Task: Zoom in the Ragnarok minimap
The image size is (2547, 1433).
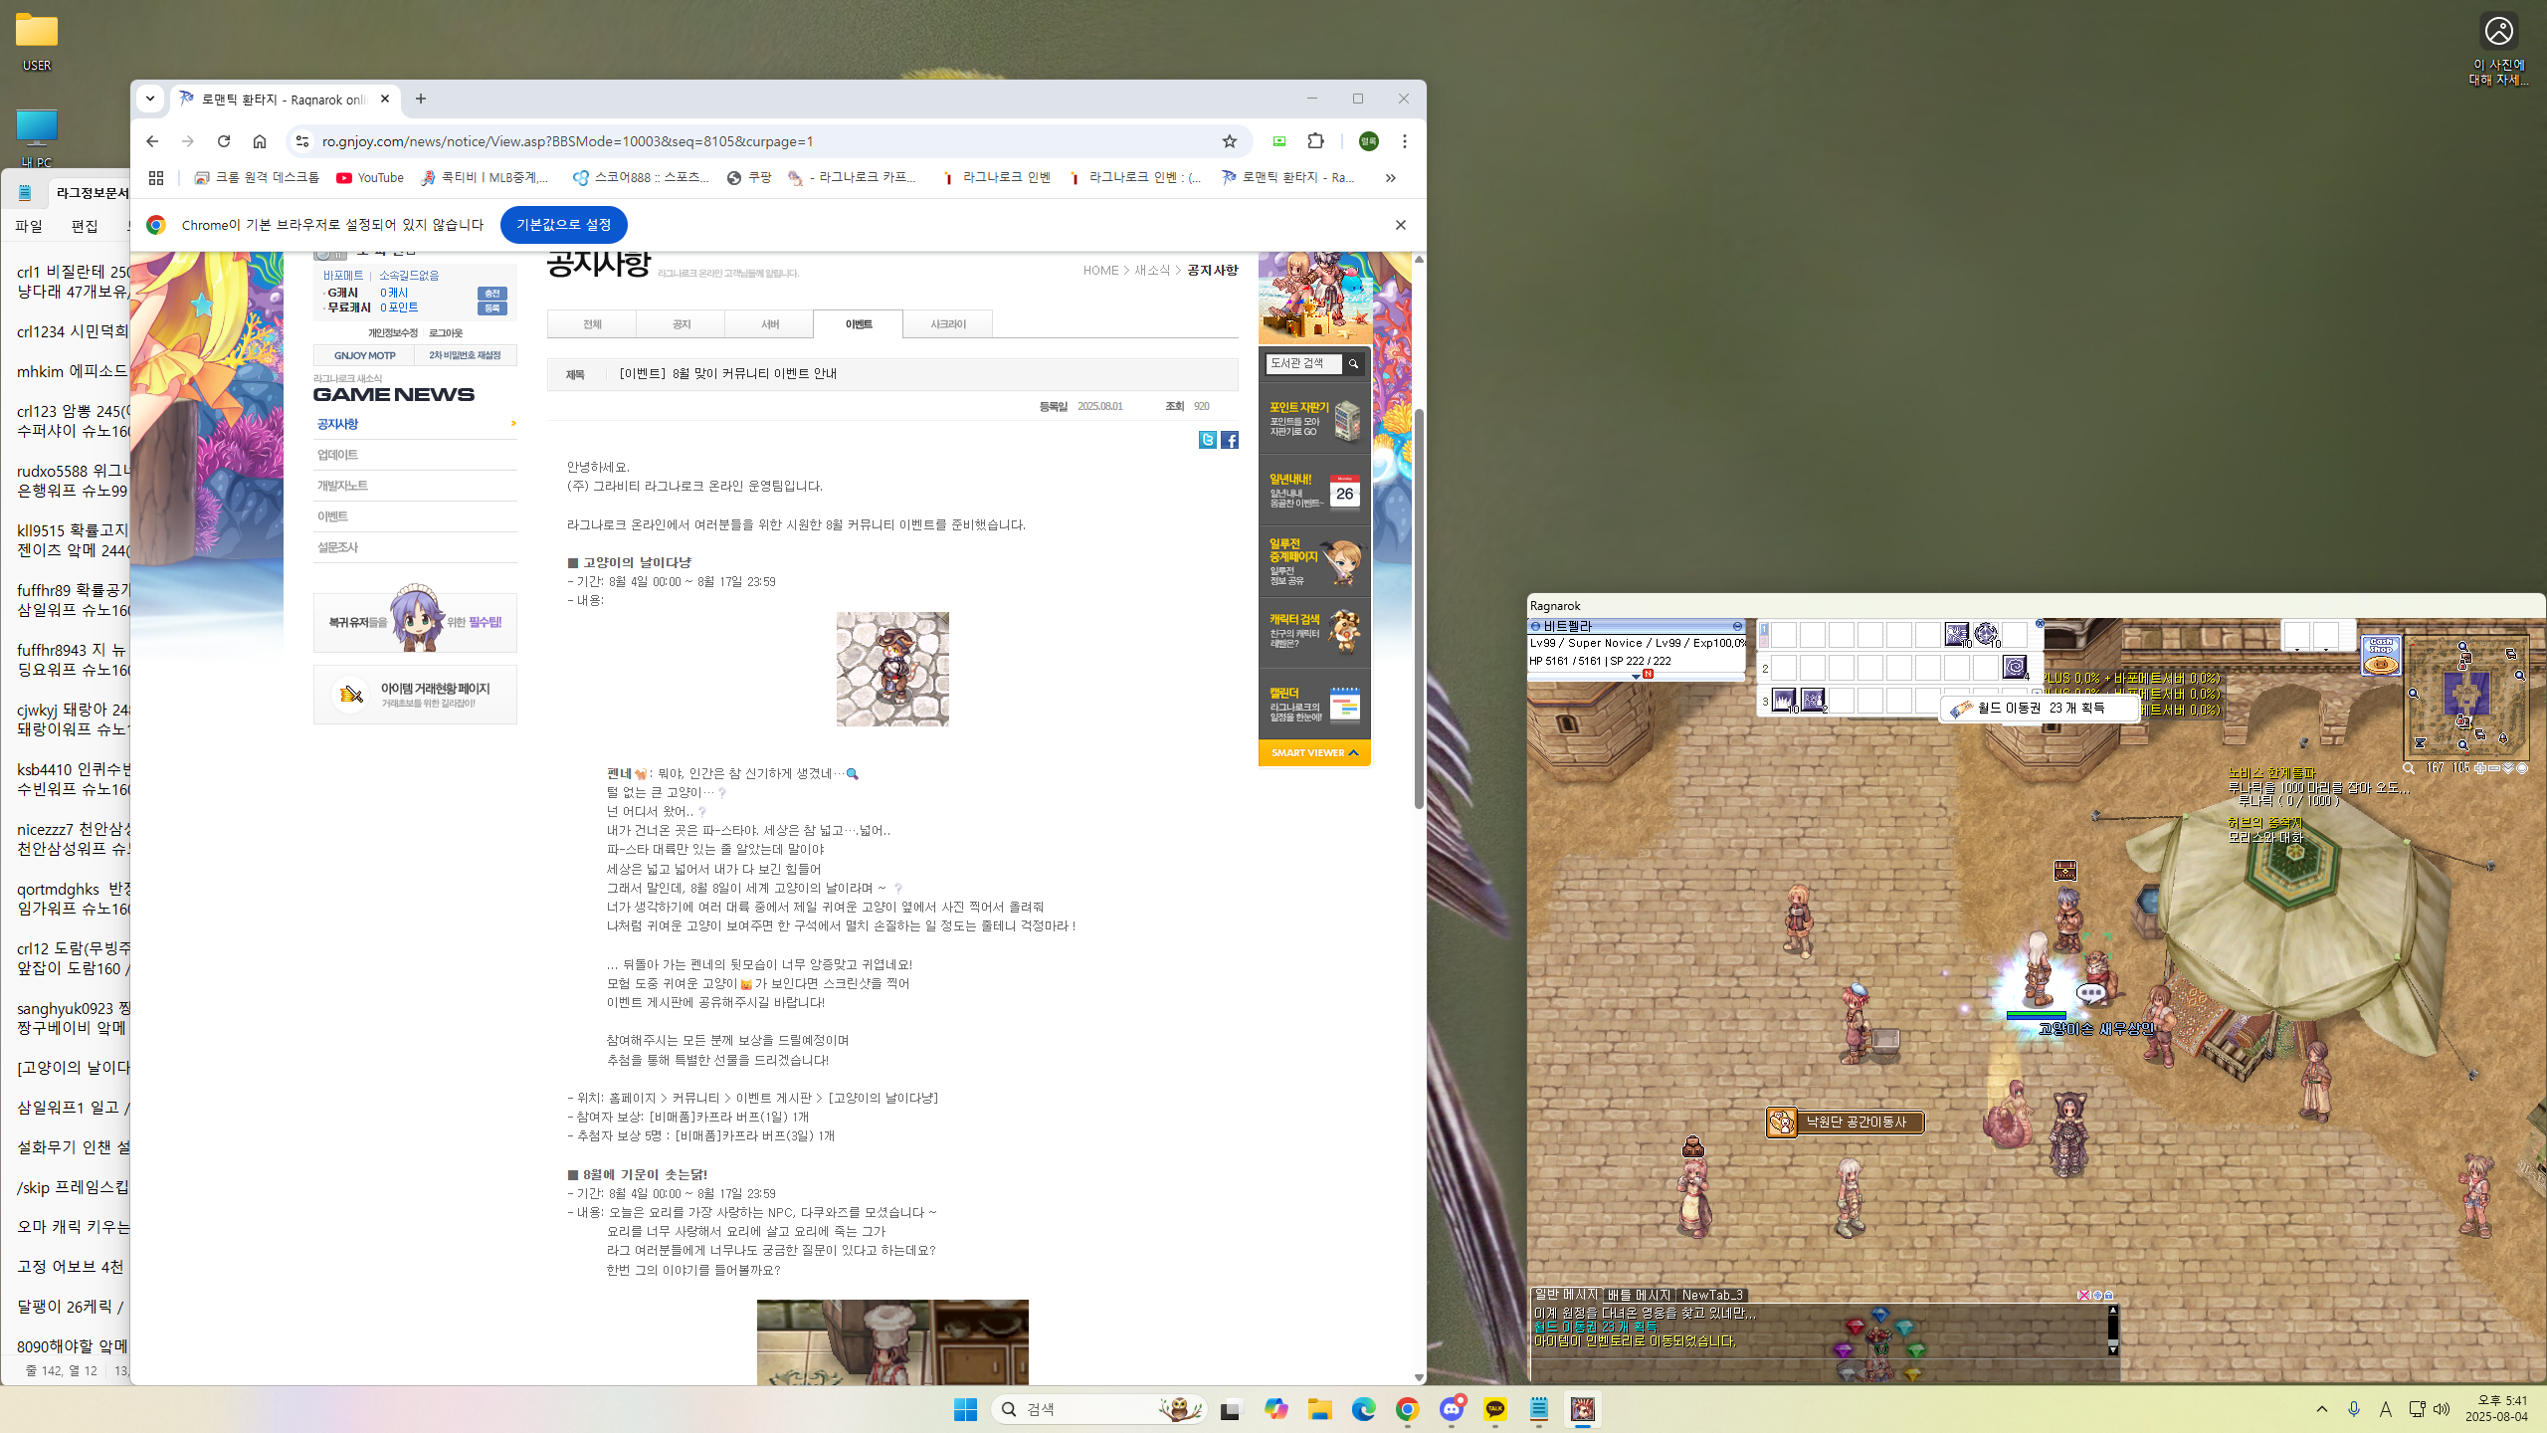Action: pyautogui.click(x=2481, y=768)
